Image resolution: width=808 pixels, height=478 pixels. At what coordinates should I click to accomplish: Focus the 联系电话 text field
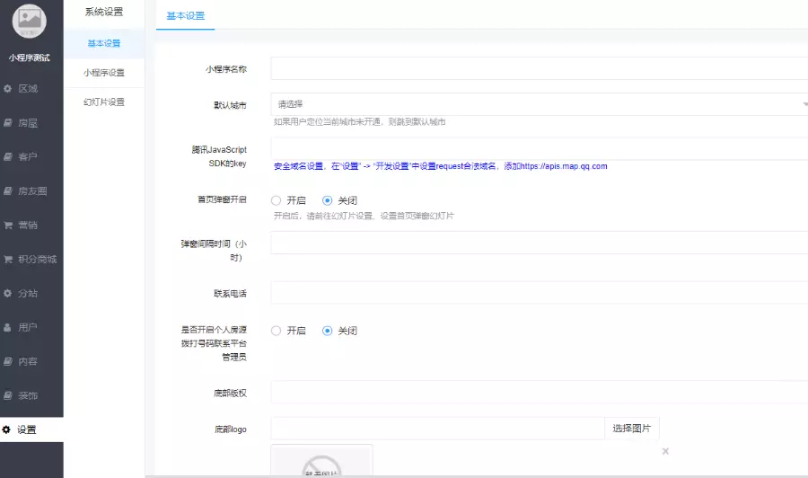click(539, 293)
